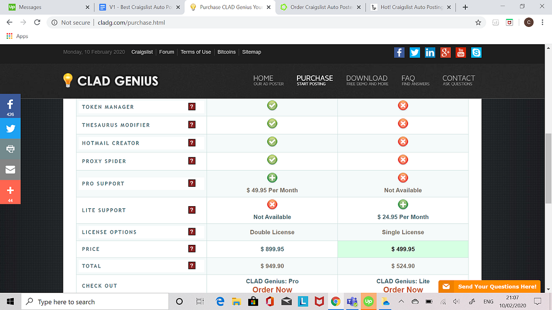Open Microsoft Edge from taskbar
The height and width of the screenshot is (310, 552).
click(220, 301)
